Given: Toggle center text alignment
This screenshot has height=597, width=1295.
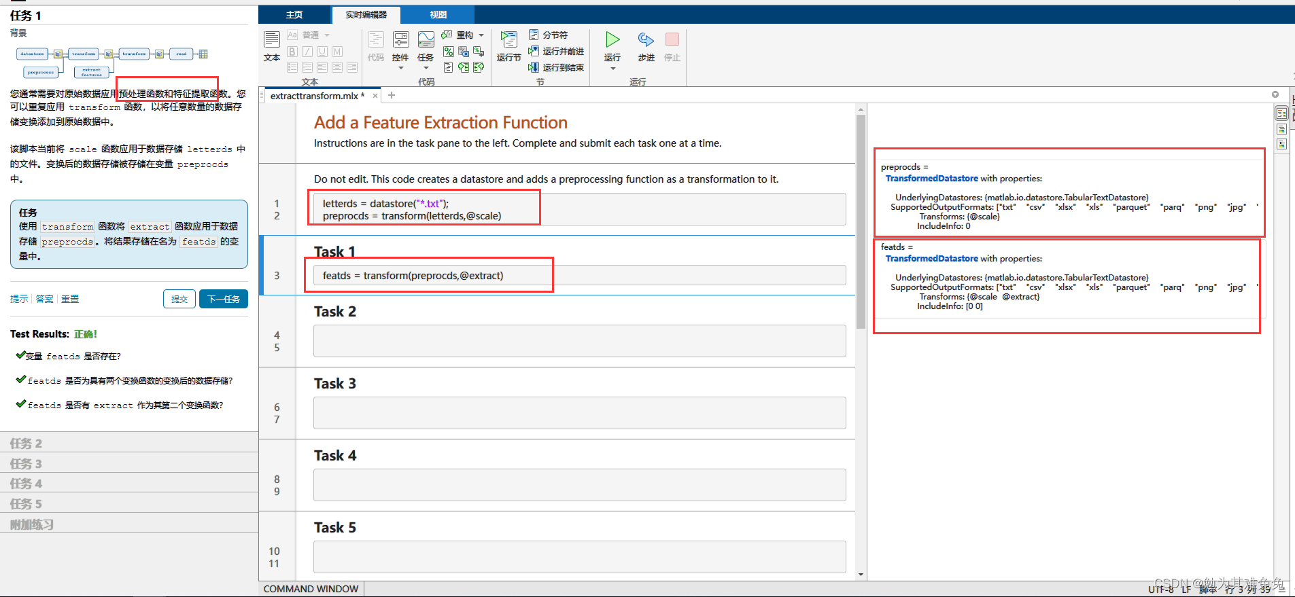Looking at the screenshot, I should click(337, 67).
